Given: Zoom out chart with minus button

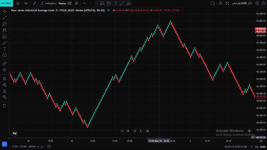Looking at the screenshot, I should [x=122, y=131].
